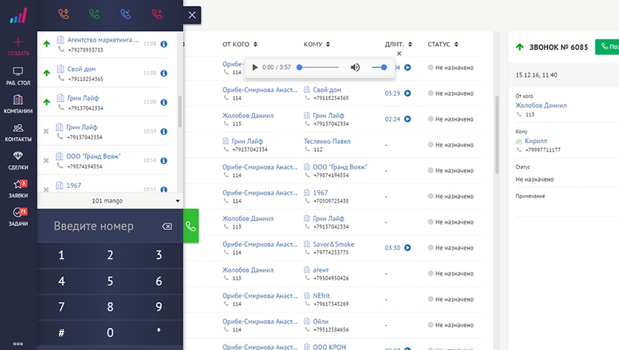Tap the # key on keypad
This screenshot has width=619, height=350.
pos(61,332)
